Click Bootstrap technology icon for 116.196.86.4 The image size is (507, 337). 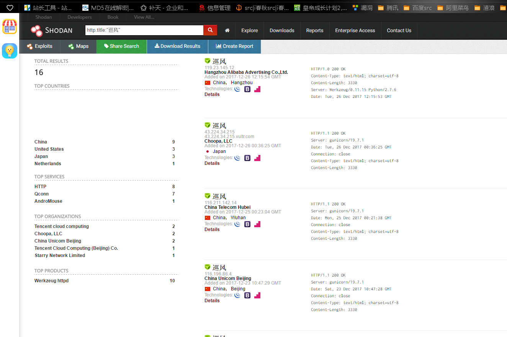pos(247,295)
